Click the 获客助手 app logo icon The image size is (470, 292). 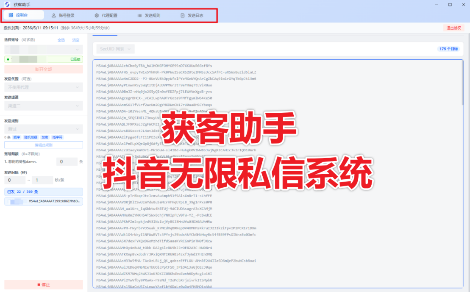click(x=7, y=4)
